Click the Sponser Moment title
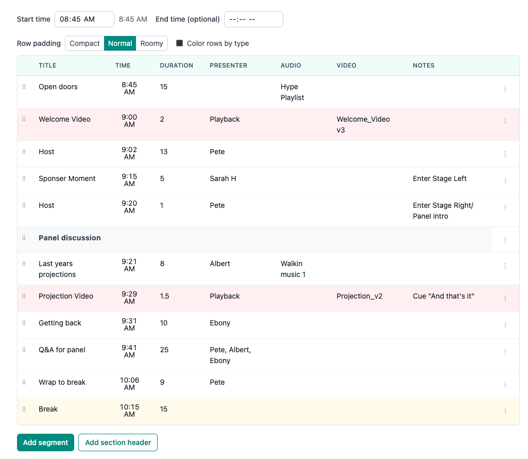The height and width of the screenshot is (459, 528). [x=67, y=178]
